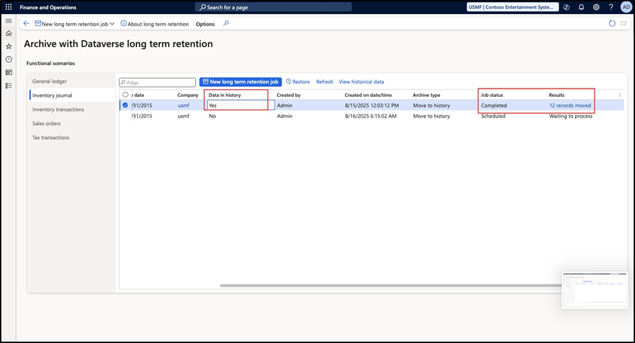Deselect the checked first row
The image size is (635, 343).
pos(125,106)
